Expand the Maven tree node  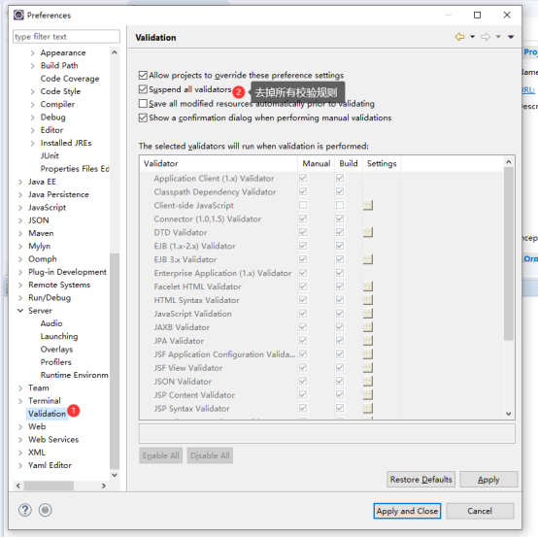(20, 233)
